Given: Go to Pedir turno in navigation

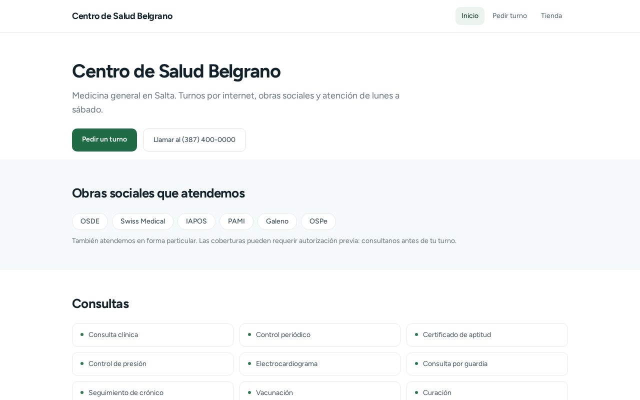Looking at the screenshot, I should [509, 16].
